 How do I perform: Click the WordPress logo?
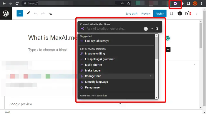click(6, 13)
